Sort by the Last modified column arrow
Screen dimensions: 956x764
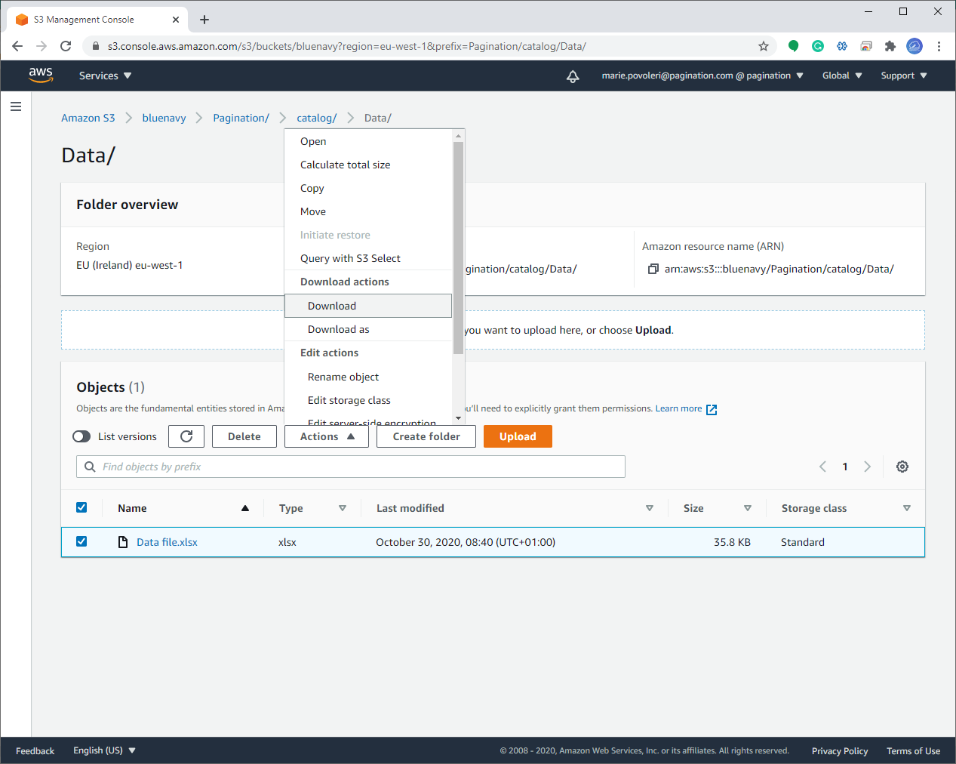[650, 508]
